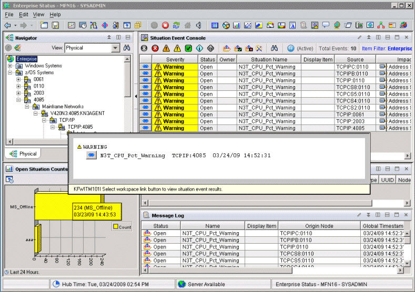The image size is (415, 292).
Task: Open Back button history dropdown arrow
Action: click(15, 26)
